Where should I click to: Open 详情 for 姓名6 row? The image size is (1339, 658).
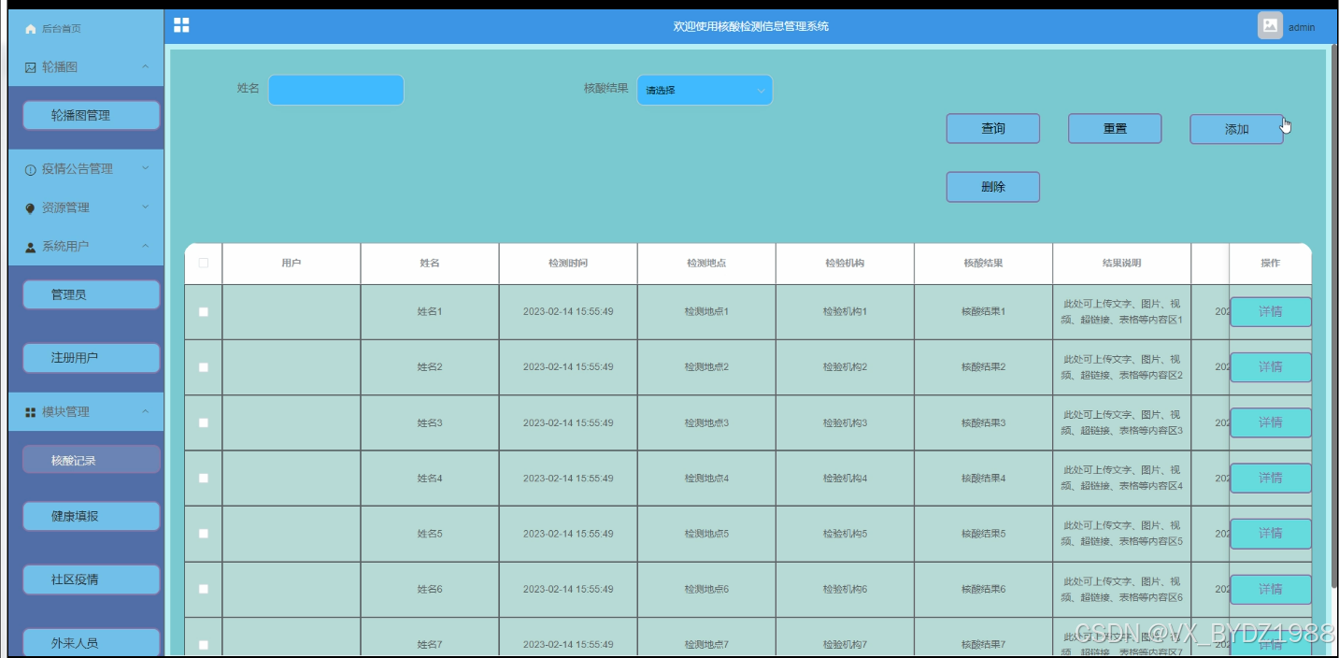tap(1271, 589)
